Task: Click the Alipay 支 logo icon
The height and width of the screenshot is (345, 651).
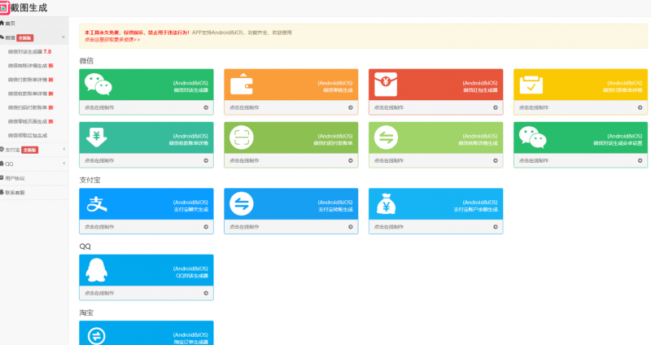Action: (x=99, y=204)
